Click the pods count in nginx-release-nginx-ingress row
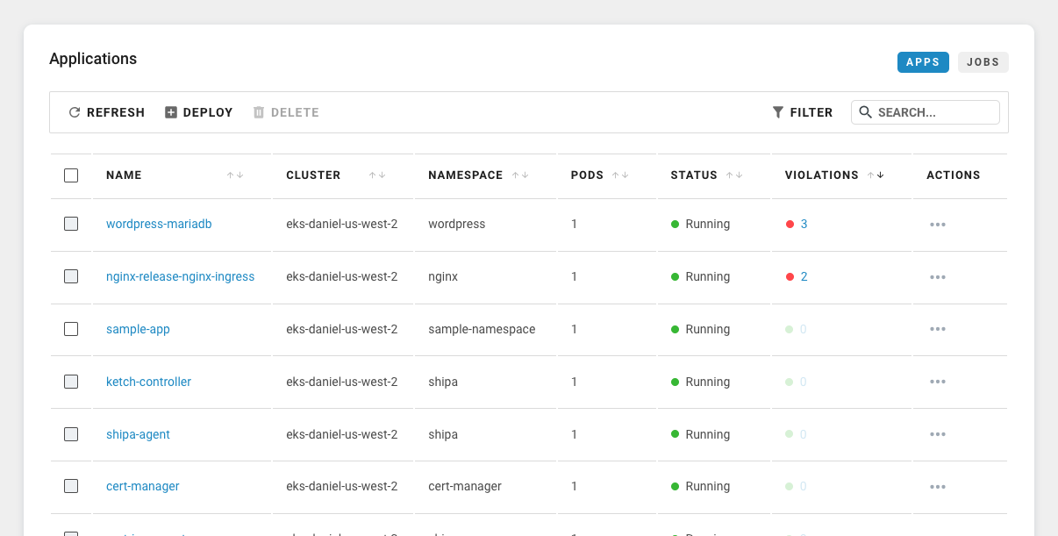Screen dimensions: 1058x536 (x=574, y=276)
